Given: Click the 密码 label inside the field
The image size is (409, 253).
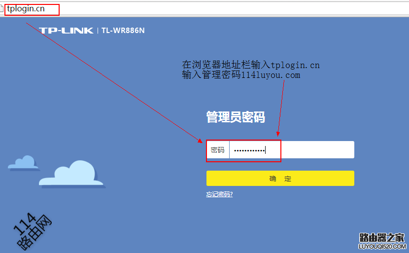Looking at the screenshot, I should (217, 150).
